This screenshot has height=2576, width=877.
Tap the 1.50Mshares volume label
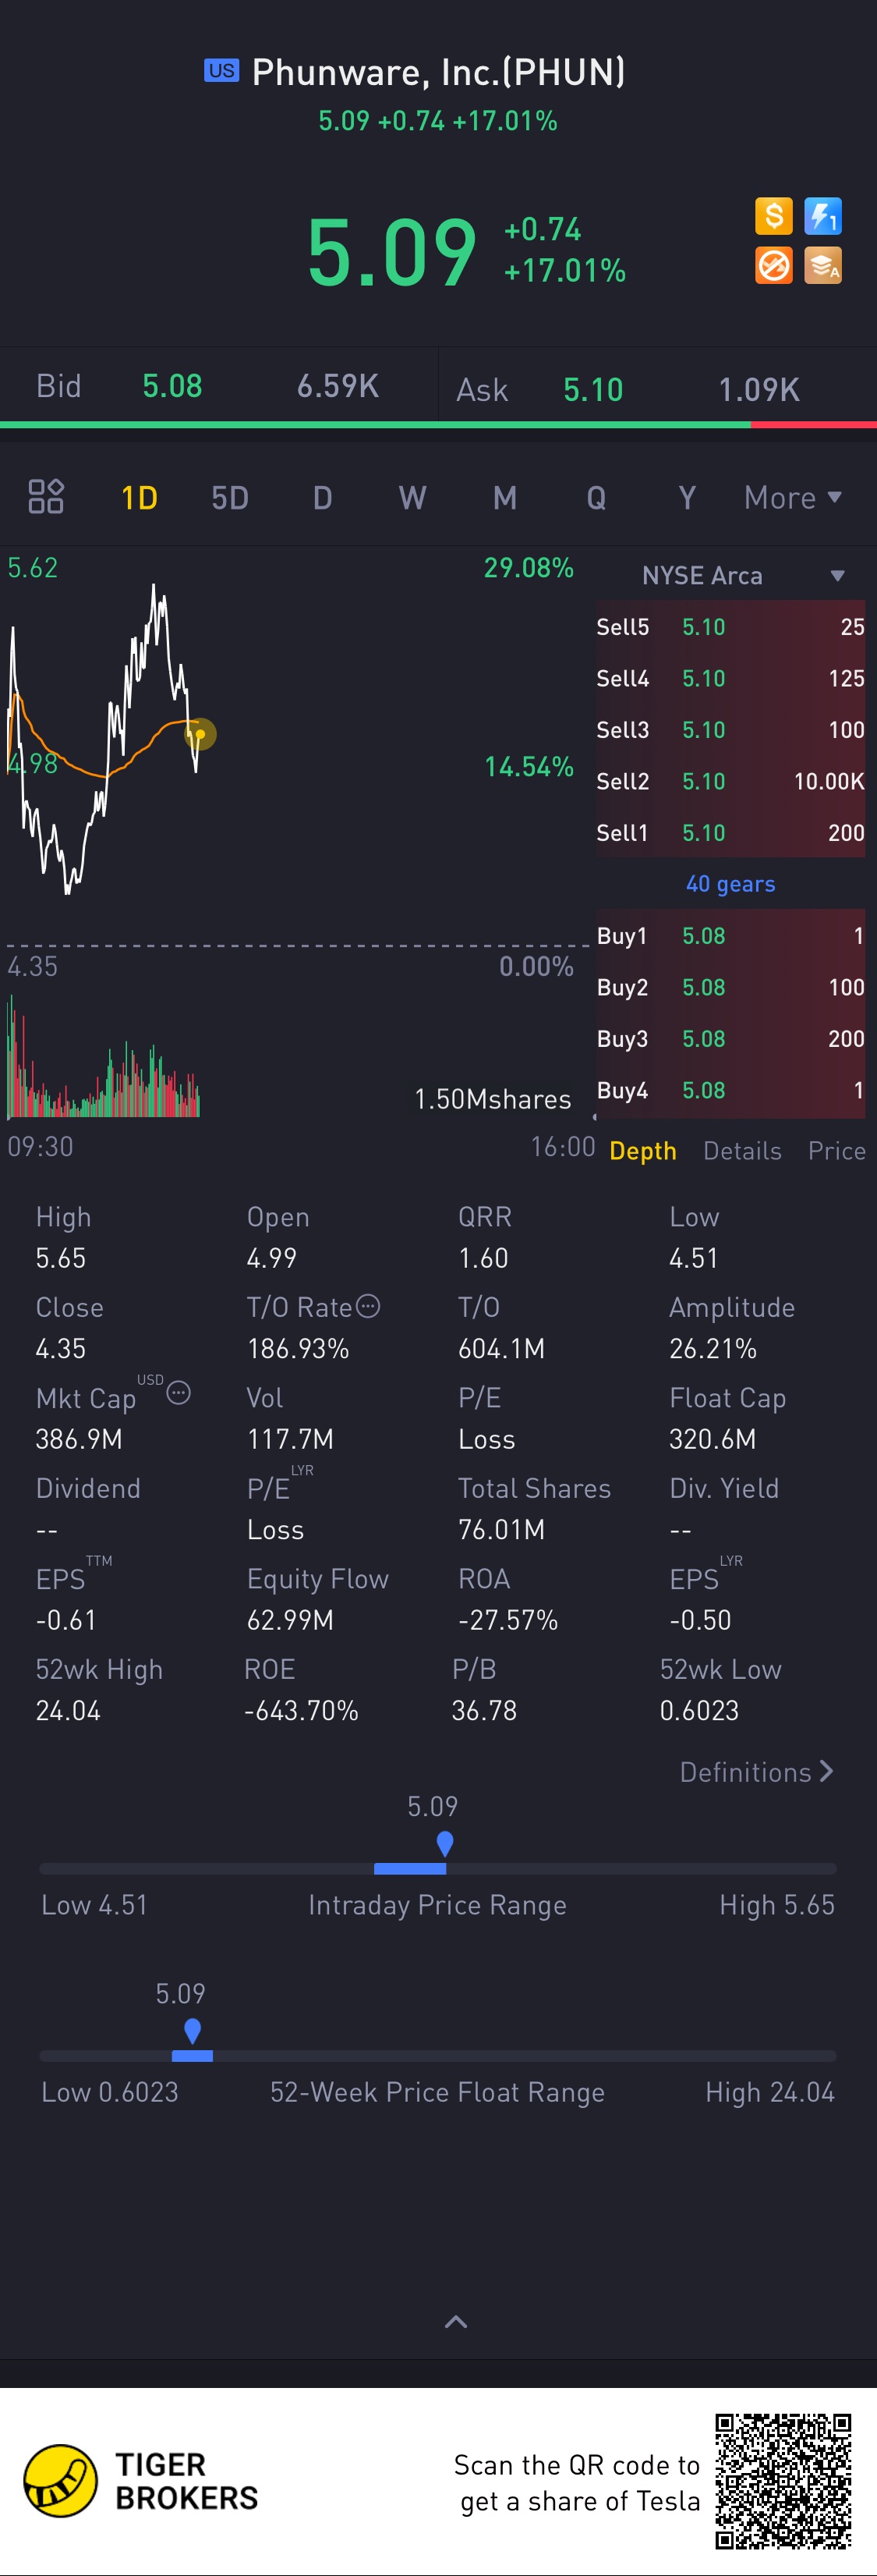(493, 1099)
